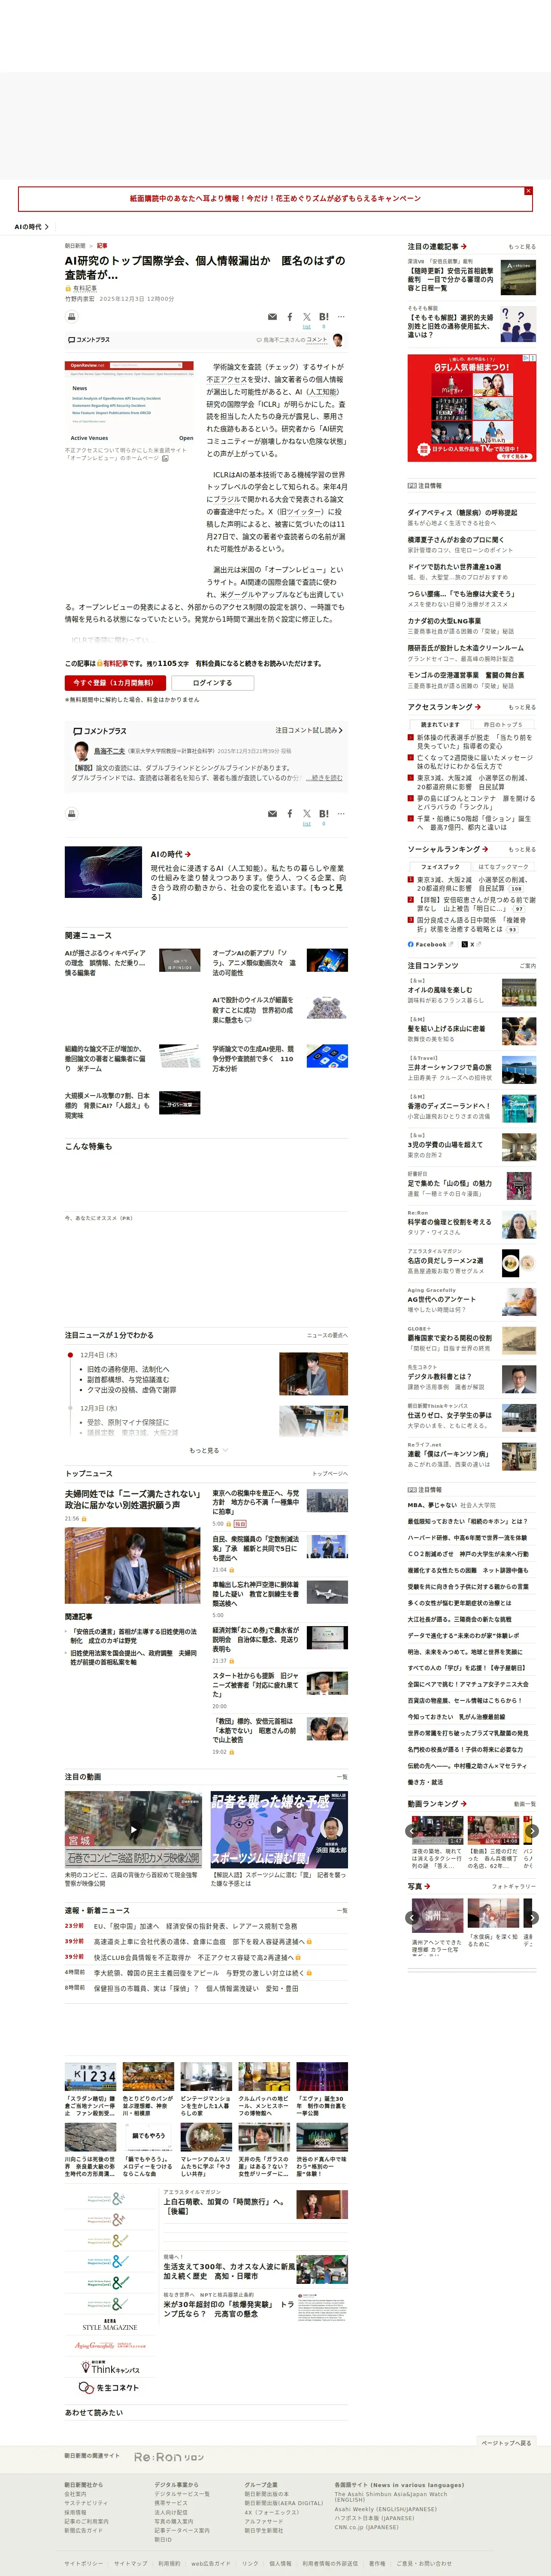Open 鳥海不二夫 commenter profile link
This screenshot has width=551, height=2576.
click(110, 750)
